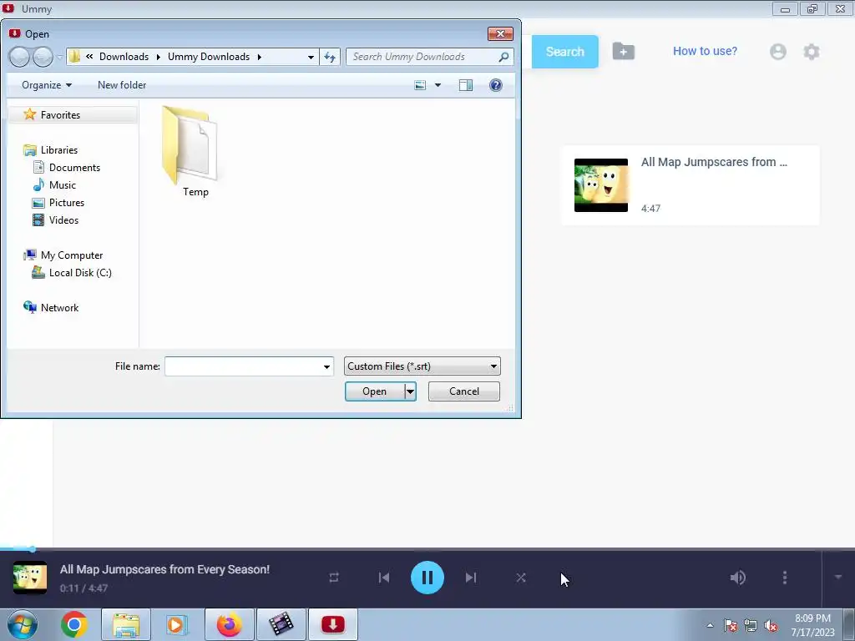Click the playback progress bar handle
This screenshot has height=641, width=855.
coord(33,549)
